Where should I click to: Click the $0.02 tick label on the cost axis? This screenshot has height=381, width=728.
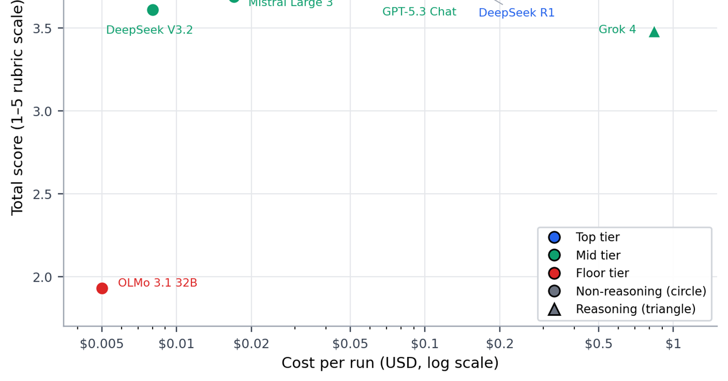tap(251, 344)
